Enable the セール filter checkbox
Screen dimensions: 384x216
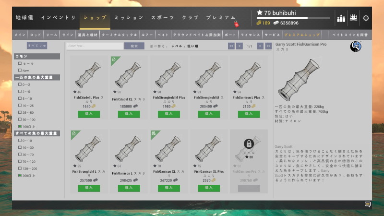[x=20, y=63]
